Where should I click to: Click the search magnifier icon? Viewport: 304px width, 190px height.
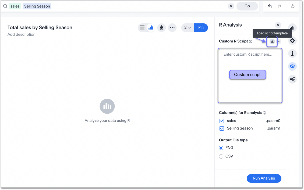(5, 6)
